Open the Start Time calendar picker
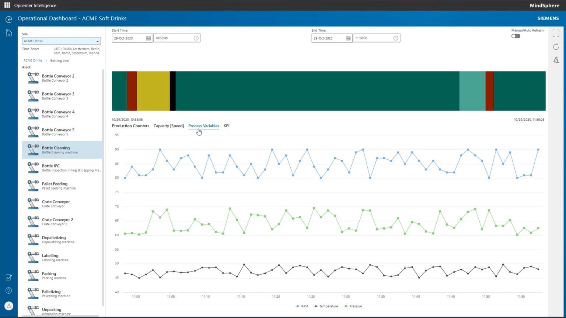 click(149, 38)
